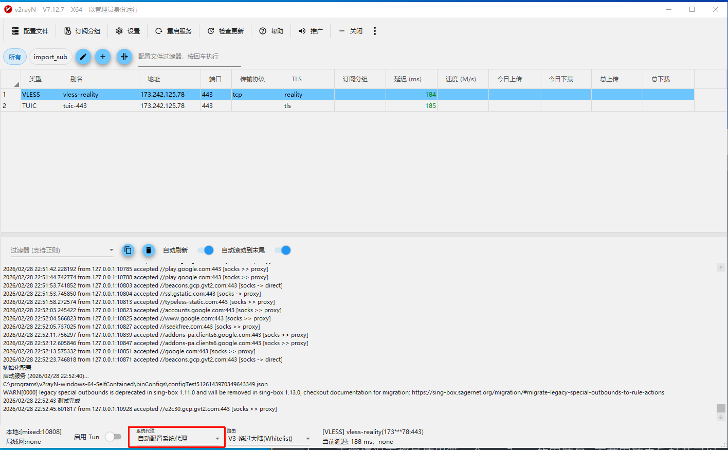728x450 pixels.
Task: Click the 重启服务 restart service button
Action: (x=174, y=31)
